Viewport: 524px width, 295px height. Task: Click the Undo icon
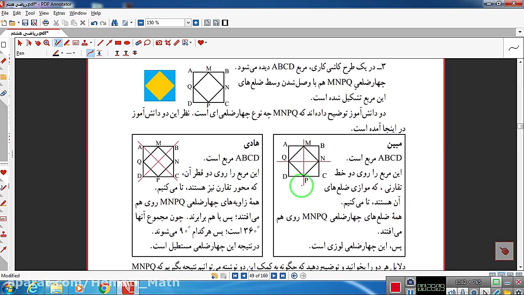click(94, 23)
